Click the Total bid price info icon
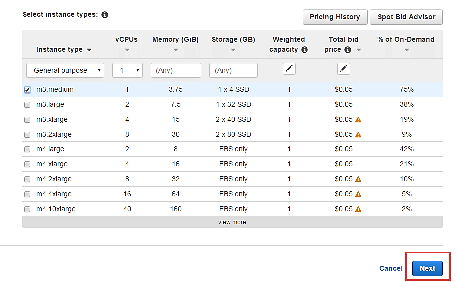The height and width of the screenshot is (282, 459). pos(348,50)
